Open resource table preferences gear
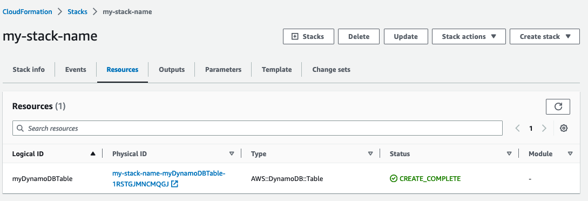 point(564,128)
